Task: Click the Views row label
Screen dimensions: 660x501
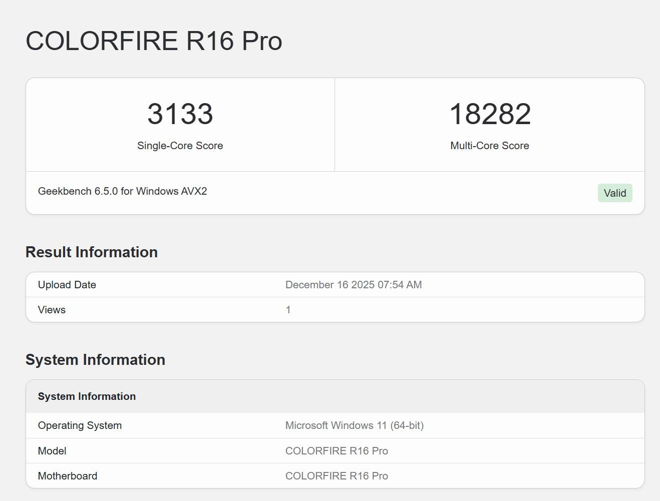Action: (52, 310)
